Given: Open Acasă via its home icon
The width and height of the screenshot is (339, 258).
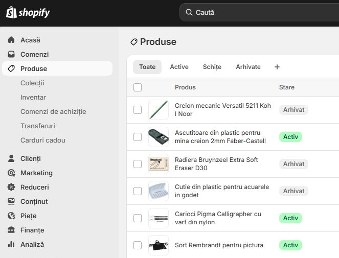Looking at the screenshot, I should pyautogui.click(x=11, y=40).
